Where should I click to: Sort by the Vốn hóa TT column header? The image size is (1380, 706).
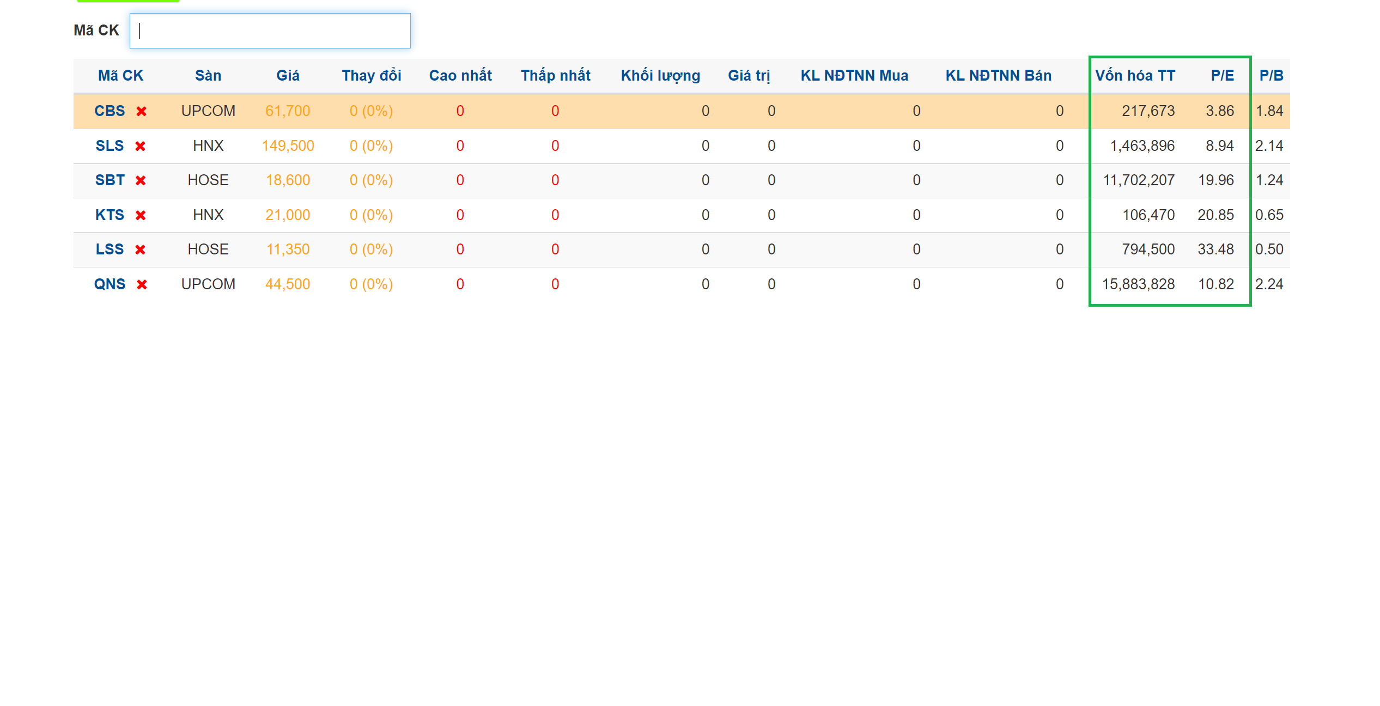coord(1135,76)
